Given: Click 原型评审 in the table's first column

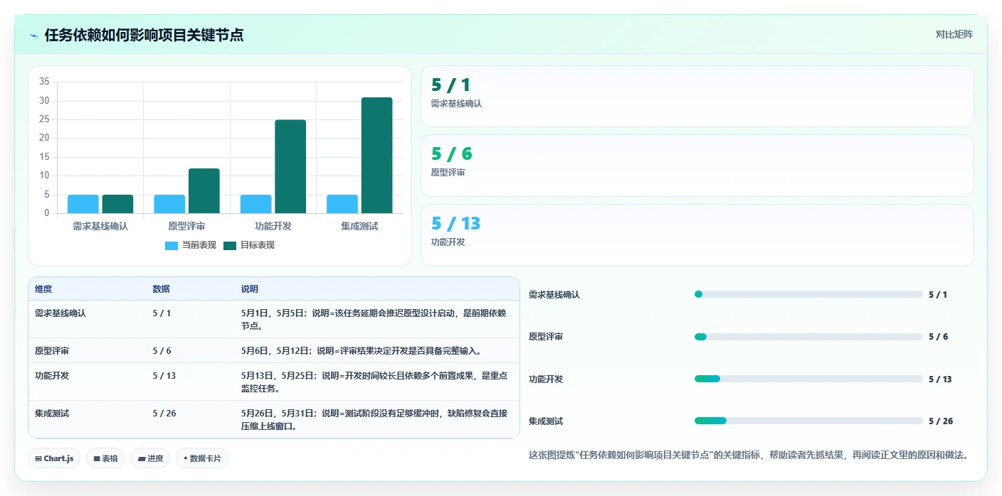Looking at the screenshot, I should pyautogui.click(x=52, y=351).
